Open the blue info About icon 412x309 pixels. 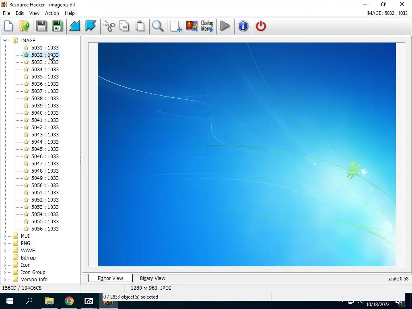pyautogui.click(x=243, y=26)
